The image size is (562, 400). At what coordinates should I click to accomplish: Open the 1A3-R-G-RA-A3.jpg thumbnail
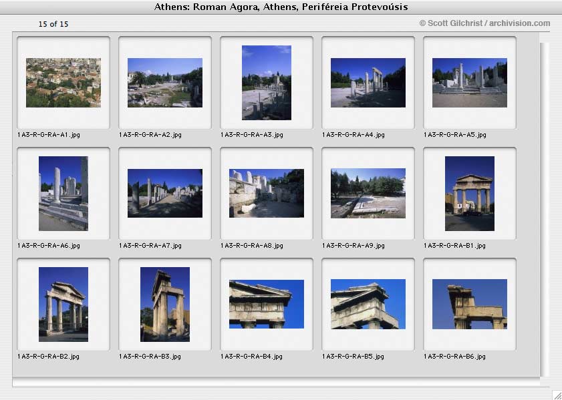pyautogui.click(x=267, y=83)
